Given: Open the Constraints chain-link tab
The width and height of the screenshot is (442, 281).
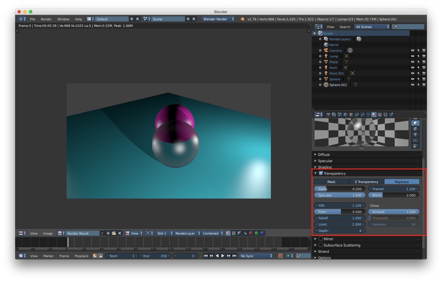Looking at the screenshot, I should (357, 114).
